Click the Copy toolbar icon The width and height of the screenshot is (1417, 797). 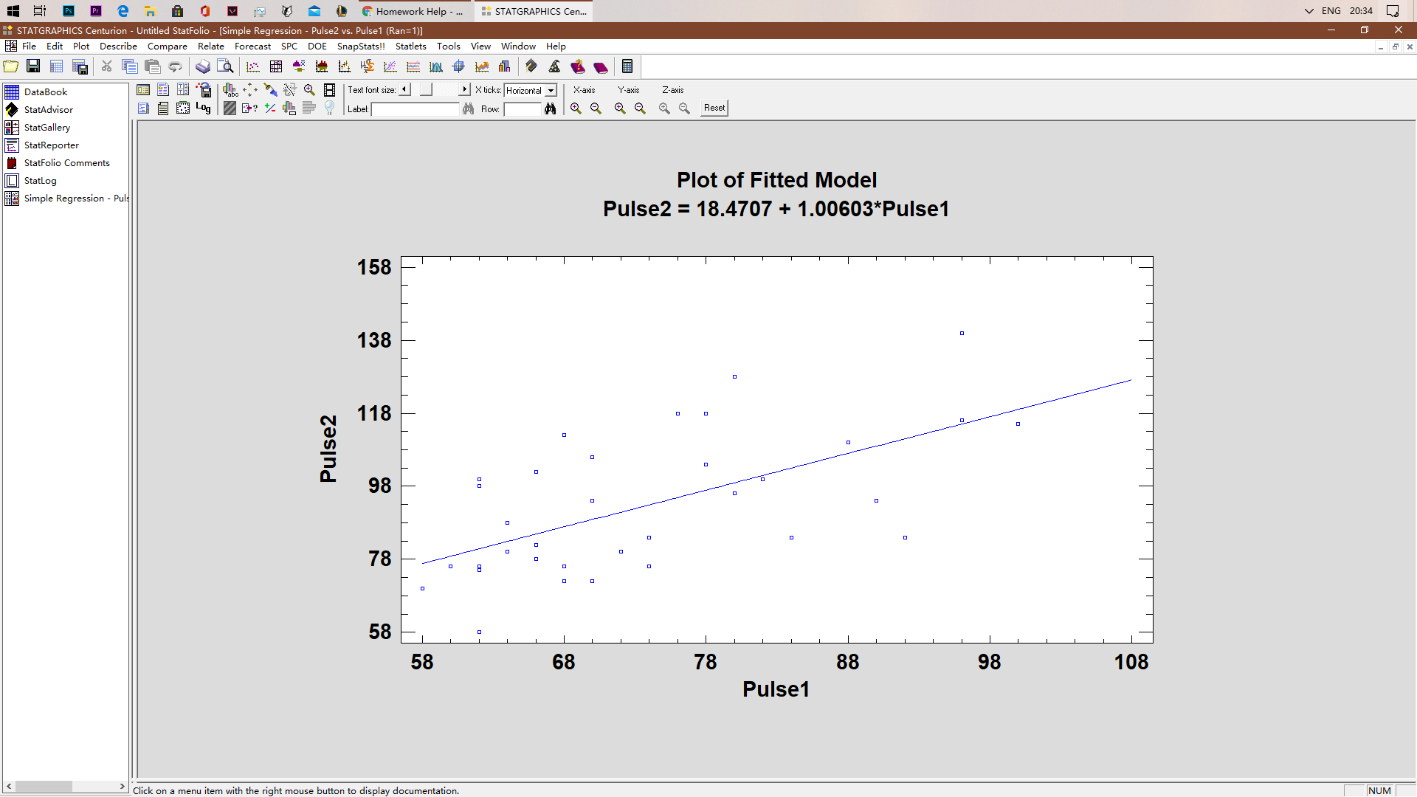point(130,66)
